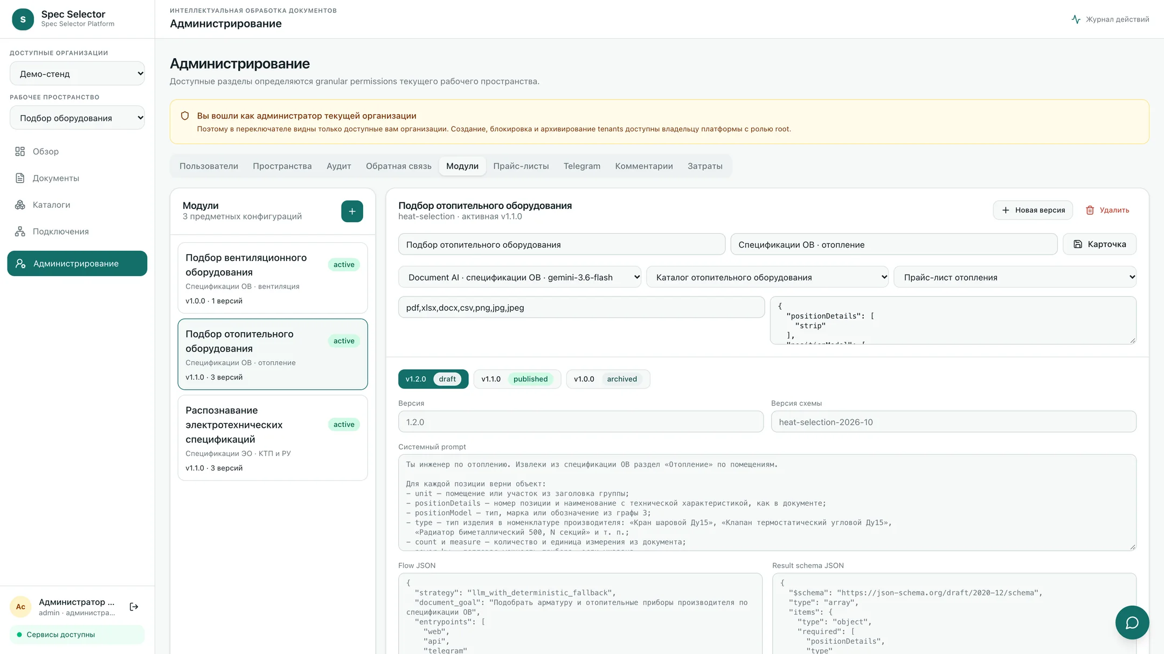Open the Обратная связь tab
This screenshot has height=654, width=1164.
click(398, 166)
